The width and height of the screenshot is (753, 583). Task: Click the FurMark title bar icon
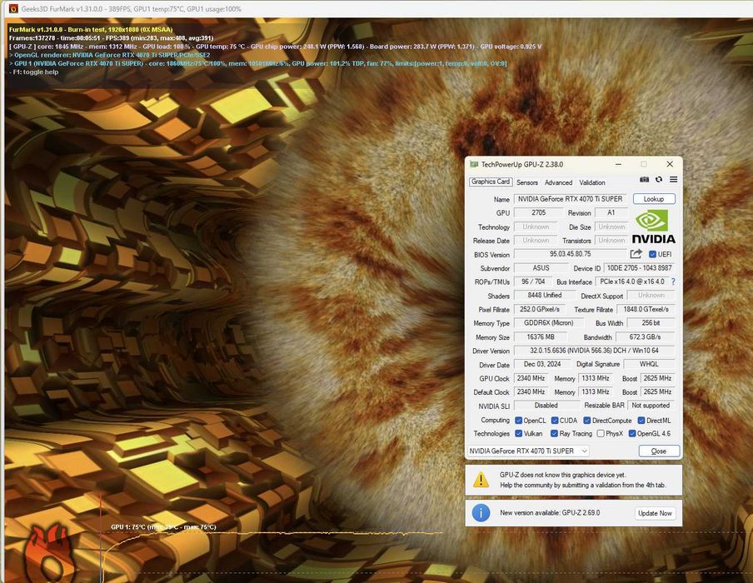[x=13, y=8]
